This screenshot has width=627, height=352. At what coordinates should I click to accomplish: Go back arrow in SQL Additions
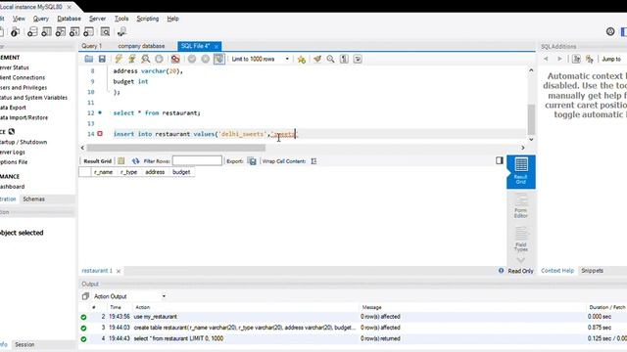(546, 59)
